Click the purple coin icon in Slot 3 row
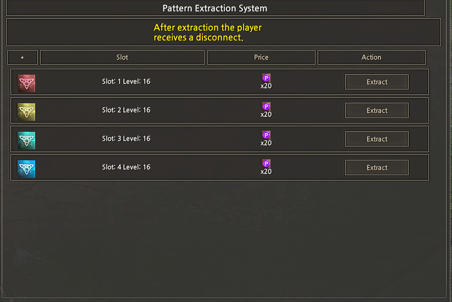 point(266,135)
